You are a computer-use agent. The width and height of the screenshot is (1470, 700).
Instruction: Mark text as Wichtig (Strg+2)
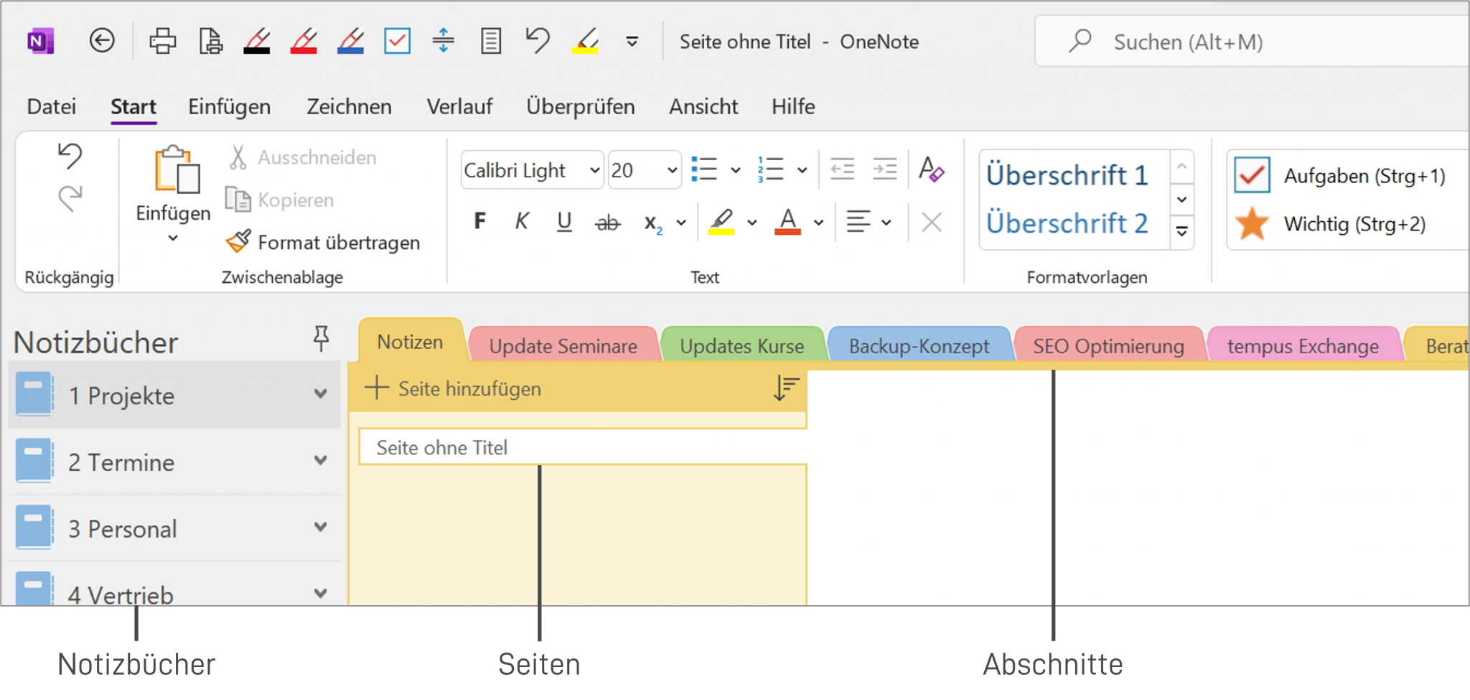tap(1251, 224)
